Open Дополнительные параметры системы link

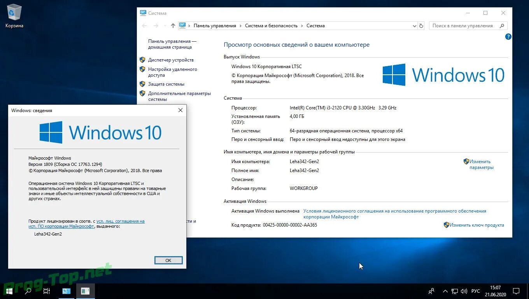(179, 96)
